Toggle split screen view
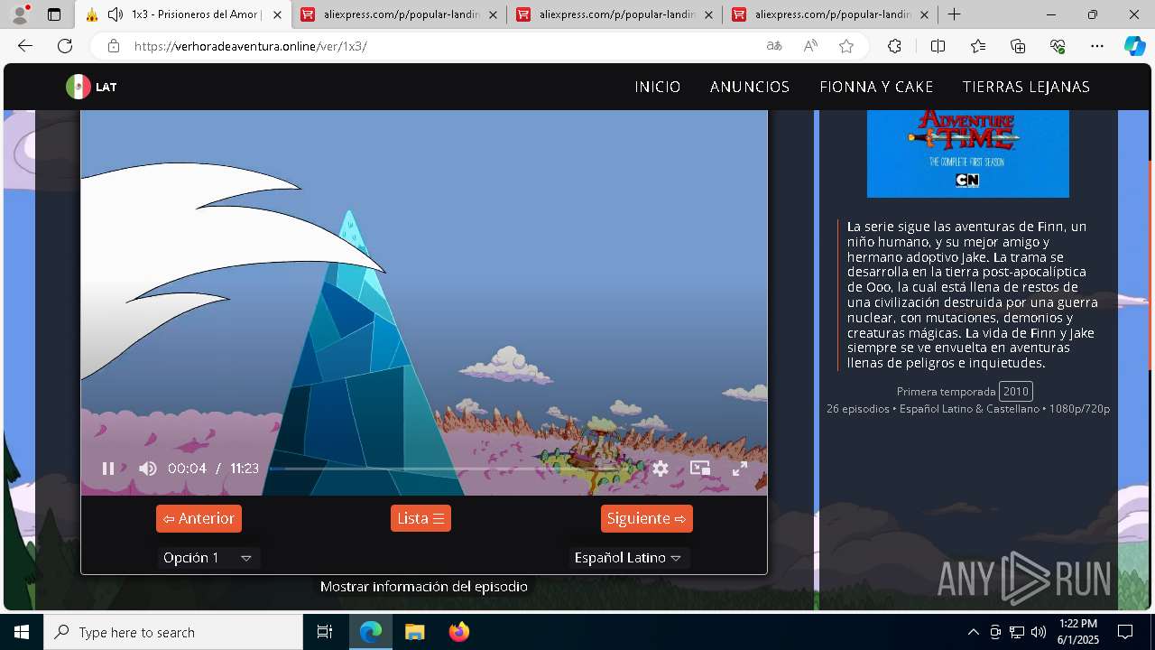1155x650 pixels. (x=938, y=46)
